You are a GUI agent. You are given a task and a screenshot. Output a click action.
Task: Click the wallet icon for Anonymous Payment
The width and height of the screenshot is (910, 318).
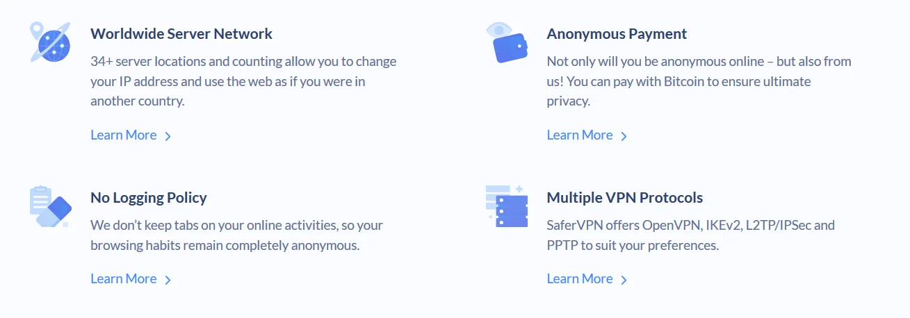tap(507, 42)
